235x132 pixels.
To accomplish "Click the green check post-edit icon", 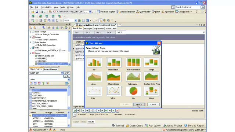I will [x=113, y=111].
